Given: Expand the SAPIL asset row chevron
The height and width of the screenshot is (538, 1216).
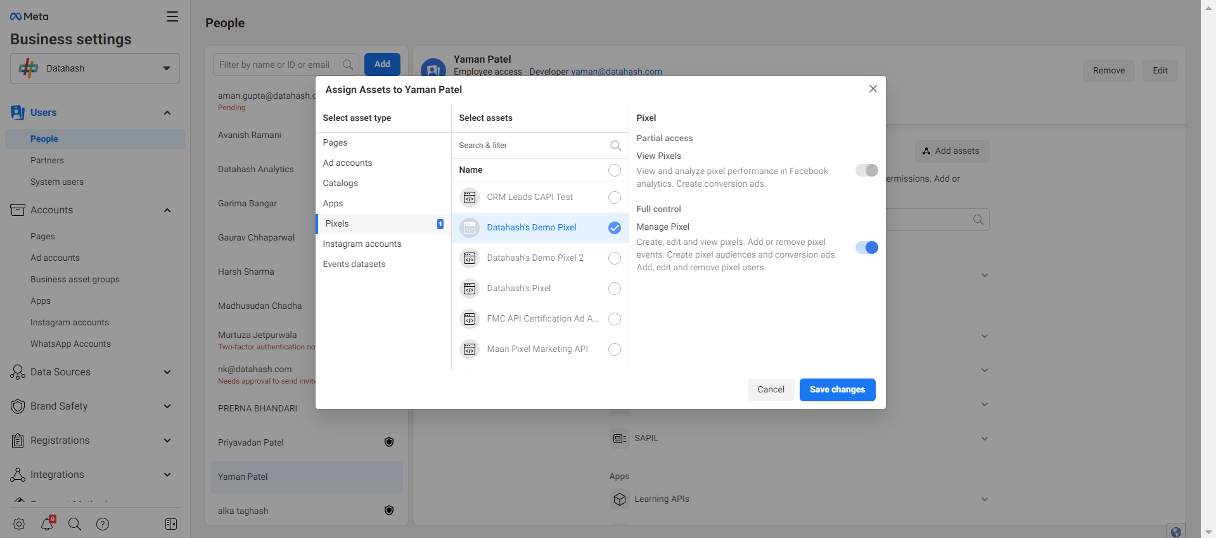Looking at the screenshot, I should click(x=985, y=438).
